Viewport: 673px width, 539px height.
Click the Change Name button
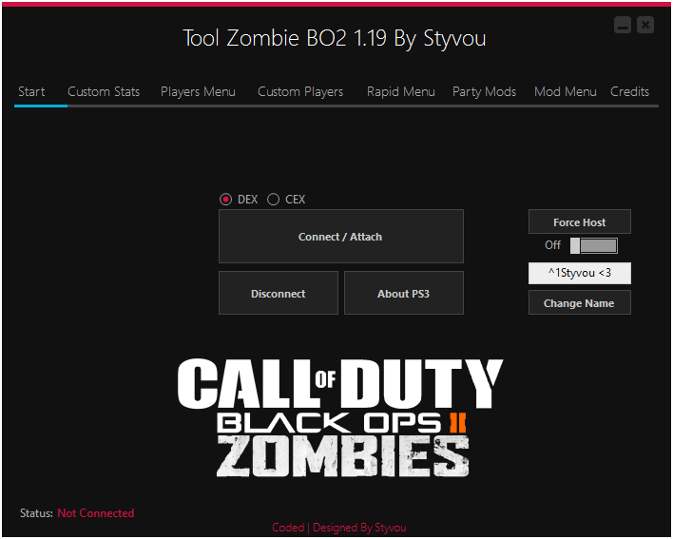pos(580,303)
